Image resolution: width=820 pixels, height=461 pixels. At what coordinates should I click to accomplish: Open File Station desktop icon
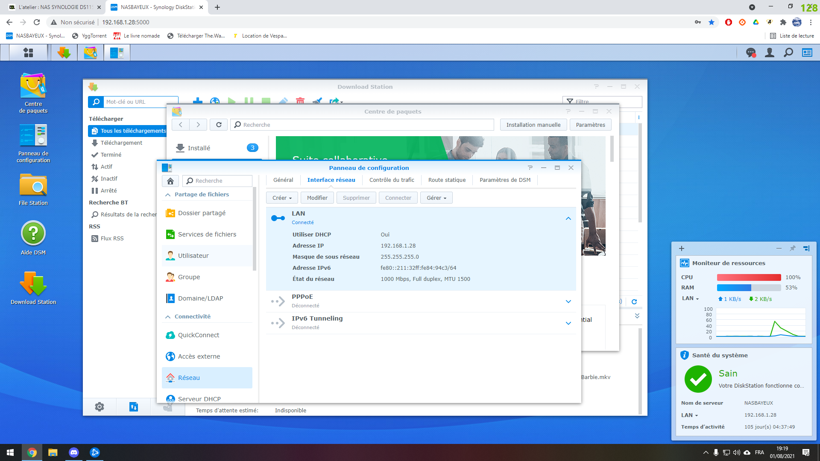point(33,190)
